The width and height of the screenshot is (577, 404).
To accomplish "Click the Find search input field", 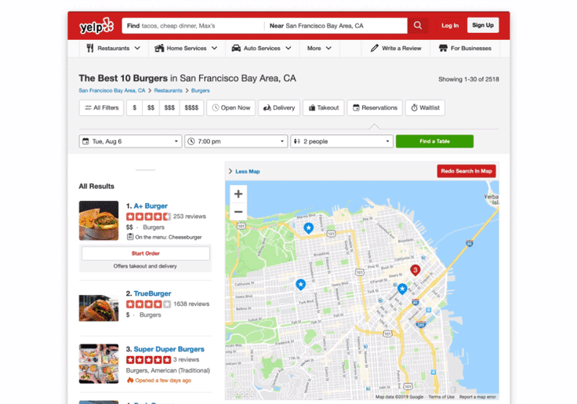I will pyautogui.click(x=193, y=26).
